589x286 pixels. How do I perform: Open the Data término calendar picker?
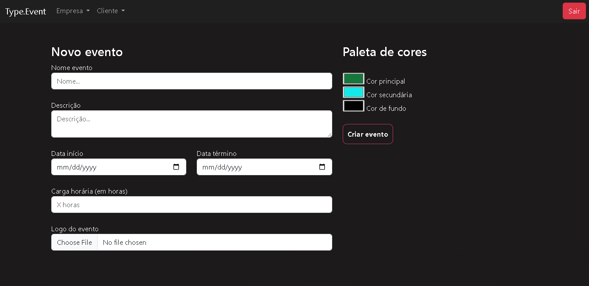tap(322, 167)
